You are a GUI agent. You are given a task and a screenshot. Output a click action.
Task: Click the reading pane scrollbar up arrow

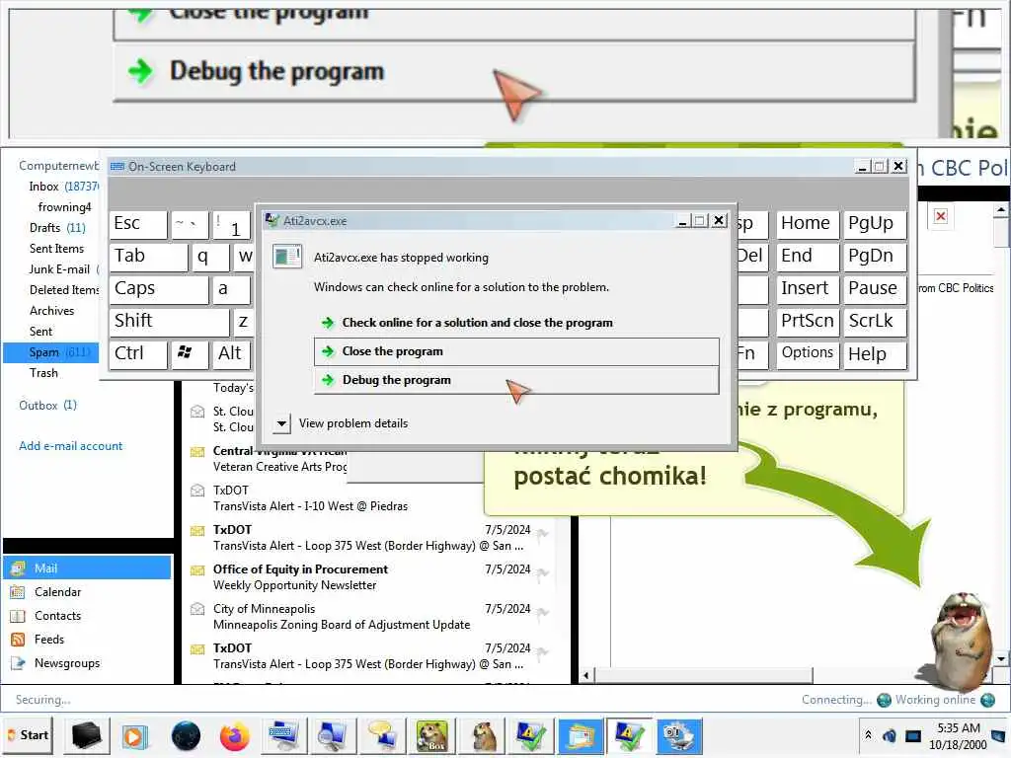pos(1001,209)
